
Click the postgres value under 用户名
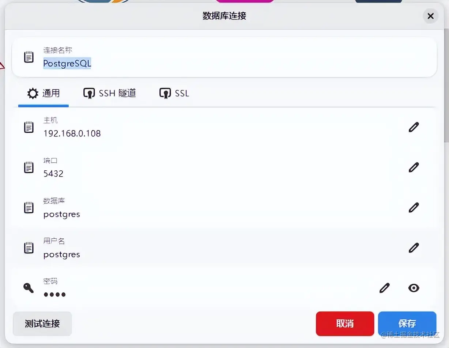click(x=61, y=254)
